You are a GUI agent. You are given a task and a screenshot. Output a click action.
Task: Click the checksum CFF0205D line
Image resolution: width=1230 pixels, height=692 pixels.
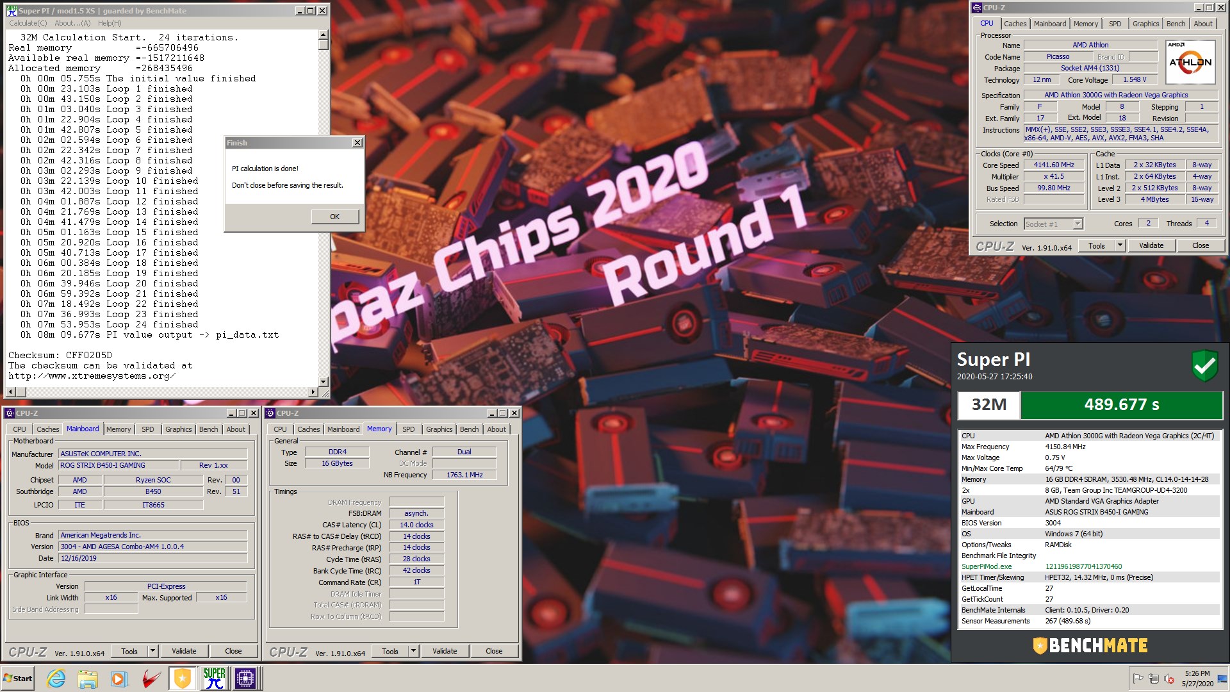pos(60,355)
